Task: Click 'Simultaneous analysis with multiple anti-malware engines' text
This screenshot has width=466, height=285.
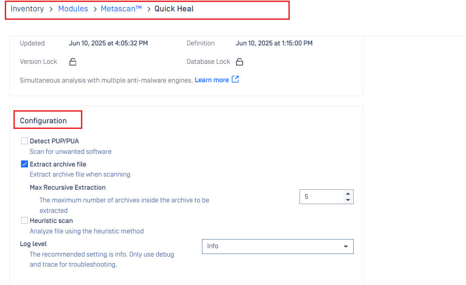Action: pos(106,80)
